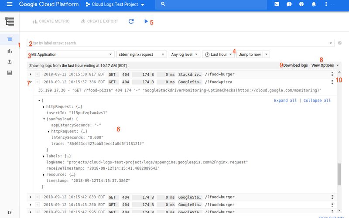Click Expand all link
This screenshot has height=218, width=349.
click(285, 100)
